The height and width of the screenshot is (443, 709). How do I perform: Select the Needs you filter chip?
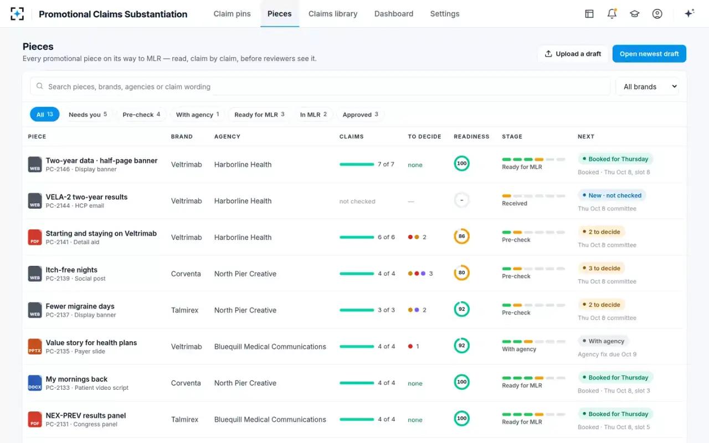[x=88, y=115]
